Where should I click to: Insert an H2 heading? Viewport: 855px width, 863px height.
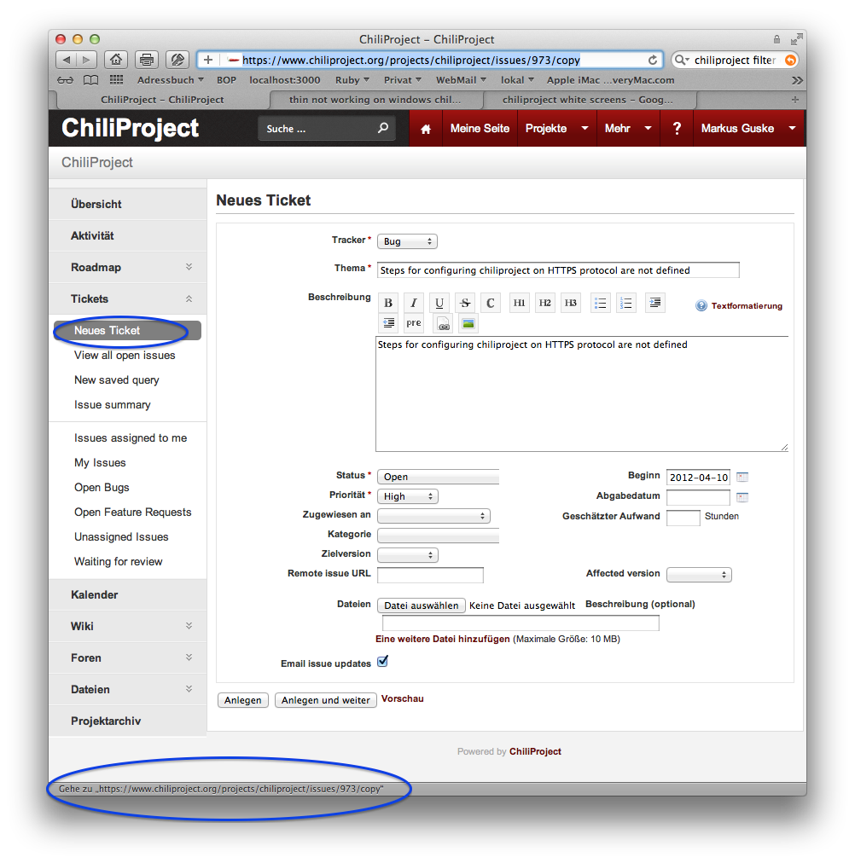coord(545,303)
